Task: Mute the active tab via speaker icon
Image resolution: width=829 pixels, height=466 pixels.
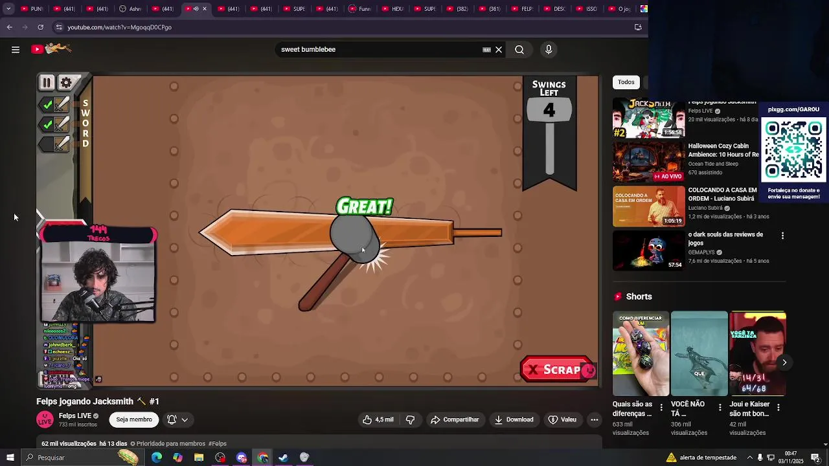Action: [196, 9]
